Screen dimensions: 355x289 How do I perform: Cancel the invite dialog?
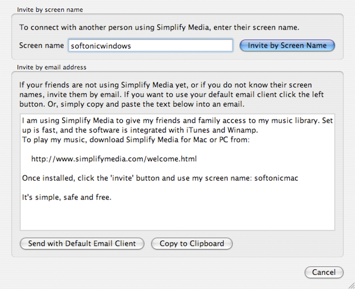click(324, 272)
